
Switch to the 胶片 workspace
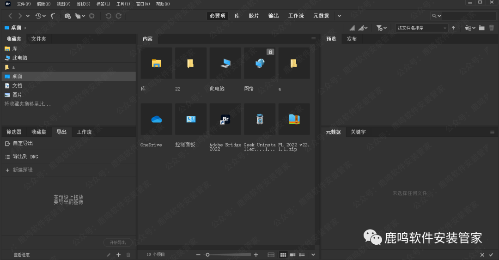tap(254, 16)
